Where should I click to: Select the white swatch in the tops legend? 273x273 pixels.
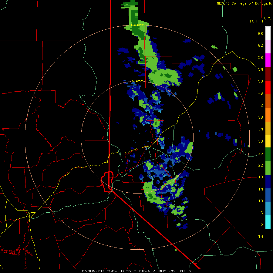pyautogui.click(x=268, y=33)
